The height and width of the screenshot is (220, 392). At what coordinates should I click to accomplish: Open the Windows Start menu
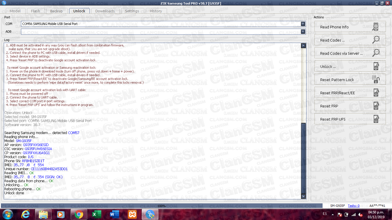click(x=7, y=214)
